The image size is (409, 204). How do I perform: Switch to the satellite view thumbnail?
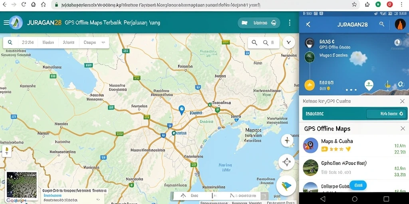point(22,185)
